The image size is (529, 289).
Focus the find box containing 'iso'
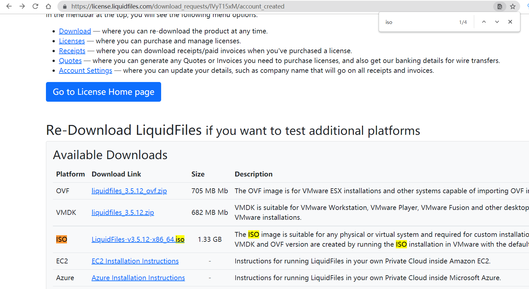point(420,22)
